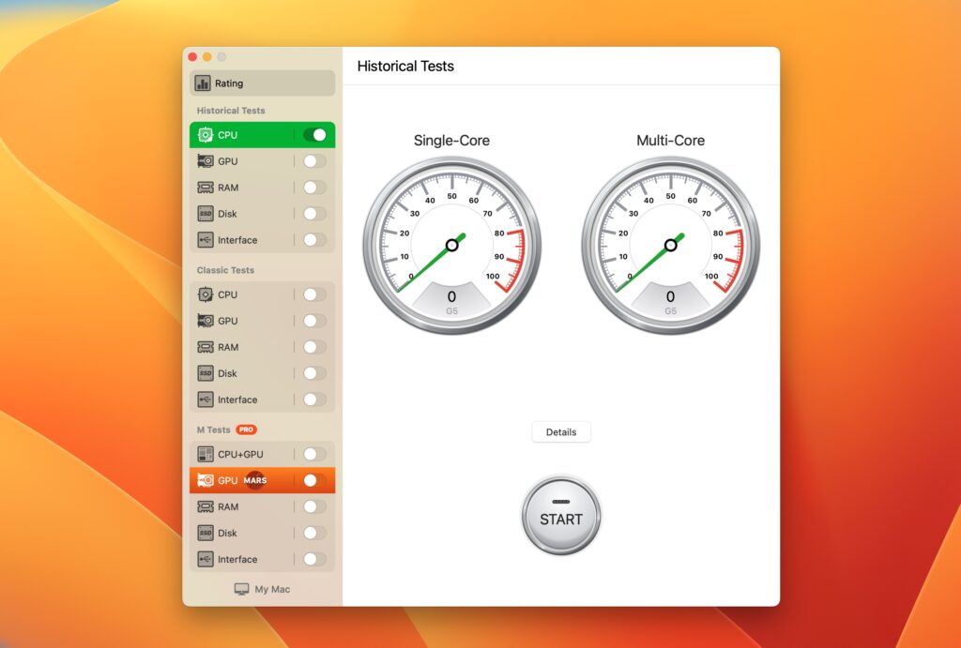Collapse the Classic Tests section
The height and width of the screenshot is (648, 961).
click(226, 270)
